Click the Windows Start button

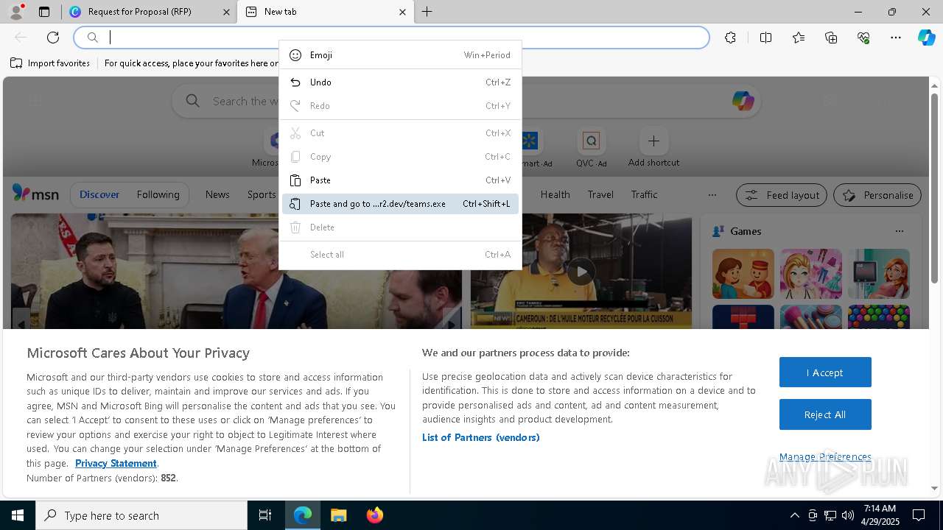click(x=18, y=515)
